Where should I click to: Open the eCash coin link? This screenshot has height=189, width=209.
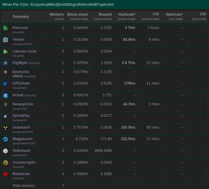click(x=18, y=95)
